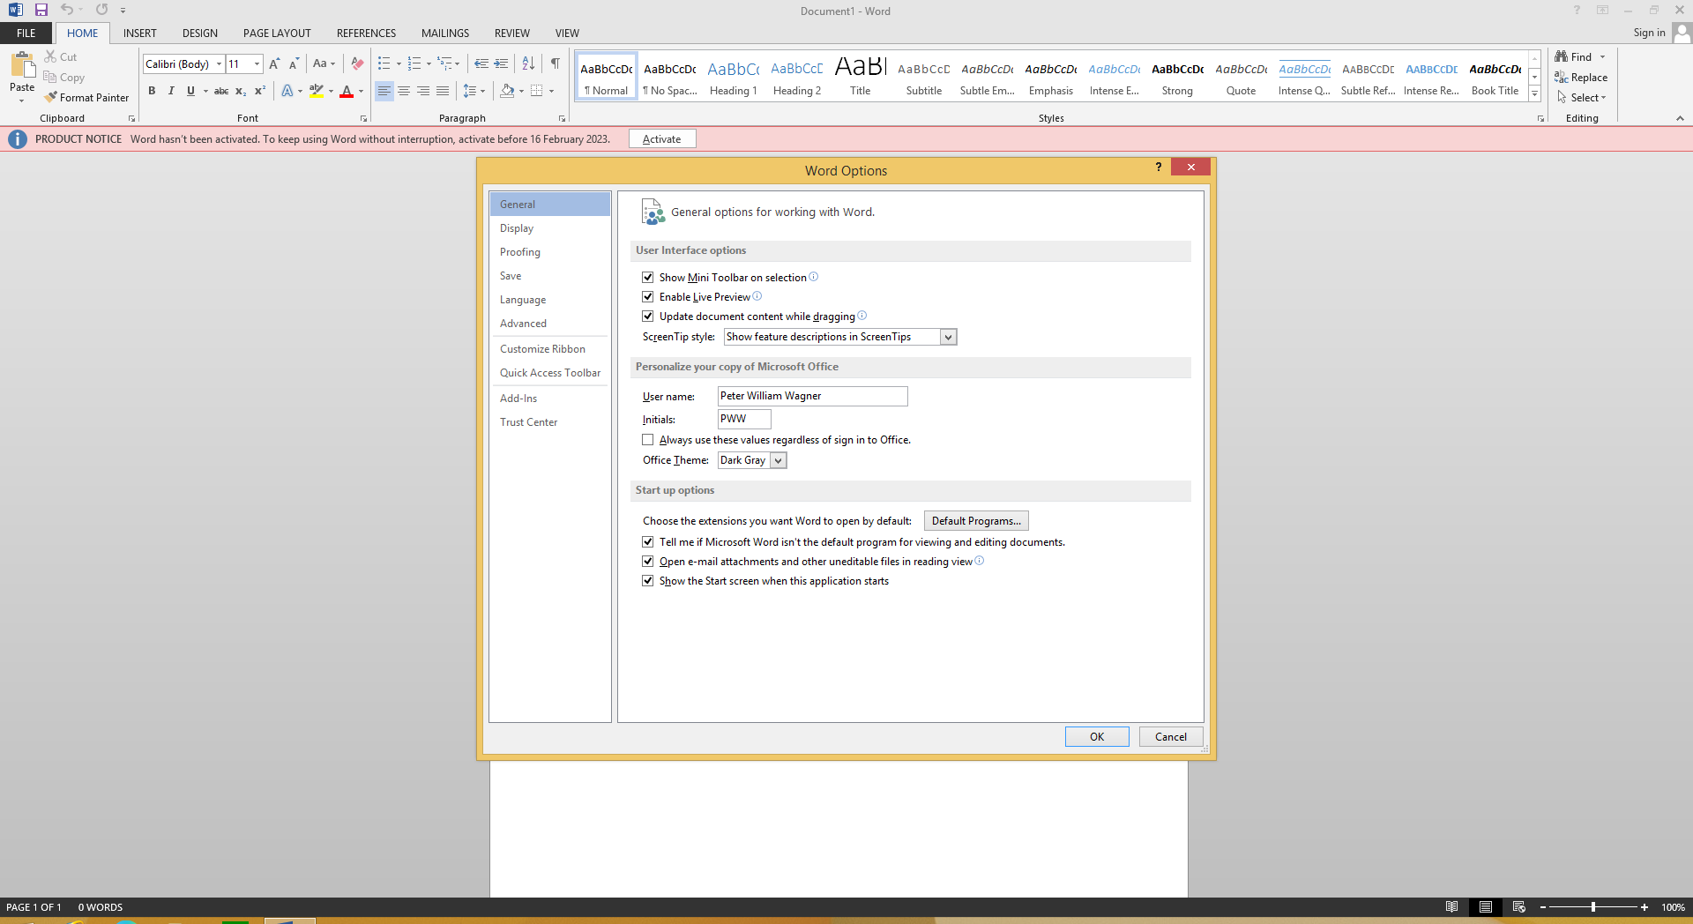Image resolution: width=1693 pixels, height=924 pixels.
Task: Click Cancel in Word Options
Action: coord(1171,737)
